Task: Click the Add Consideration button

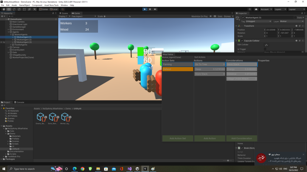Action: (241, 138)
